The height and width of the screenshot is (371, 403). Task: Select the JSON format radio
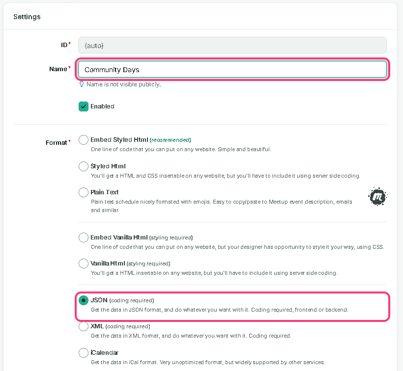[x=84, y=300]
